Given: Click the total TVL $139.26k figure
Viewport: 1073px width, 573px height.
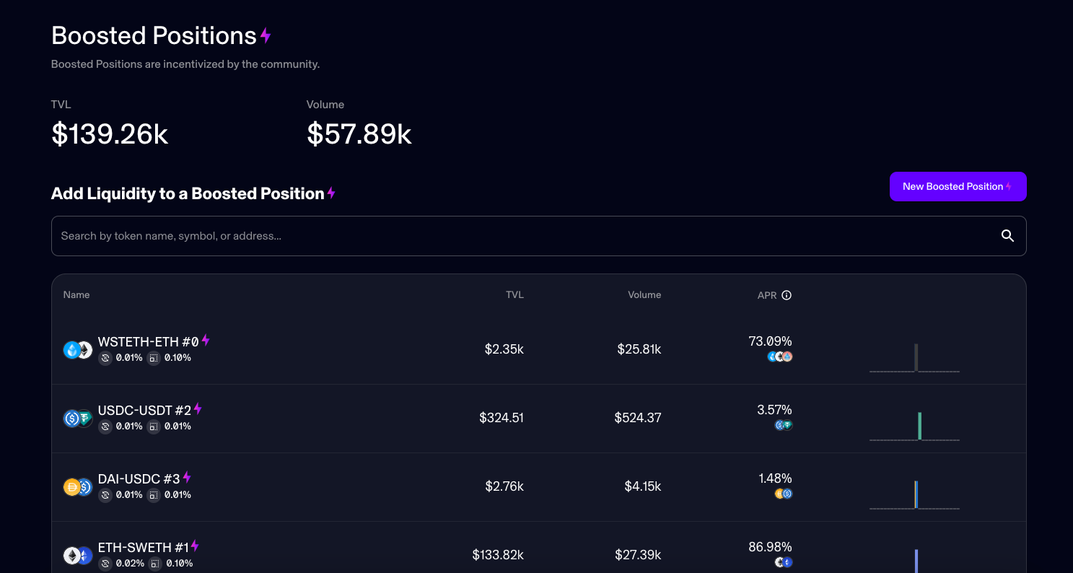Looking at the screenshot, I should pyautogui.click(x=110, y=134).
